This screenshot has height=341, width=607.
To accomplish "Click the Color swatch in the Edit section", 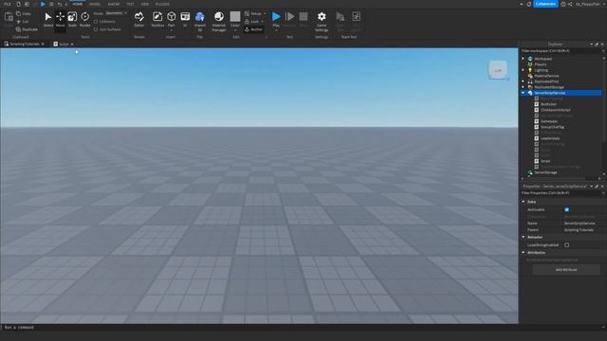I will (x=235, y=16).
